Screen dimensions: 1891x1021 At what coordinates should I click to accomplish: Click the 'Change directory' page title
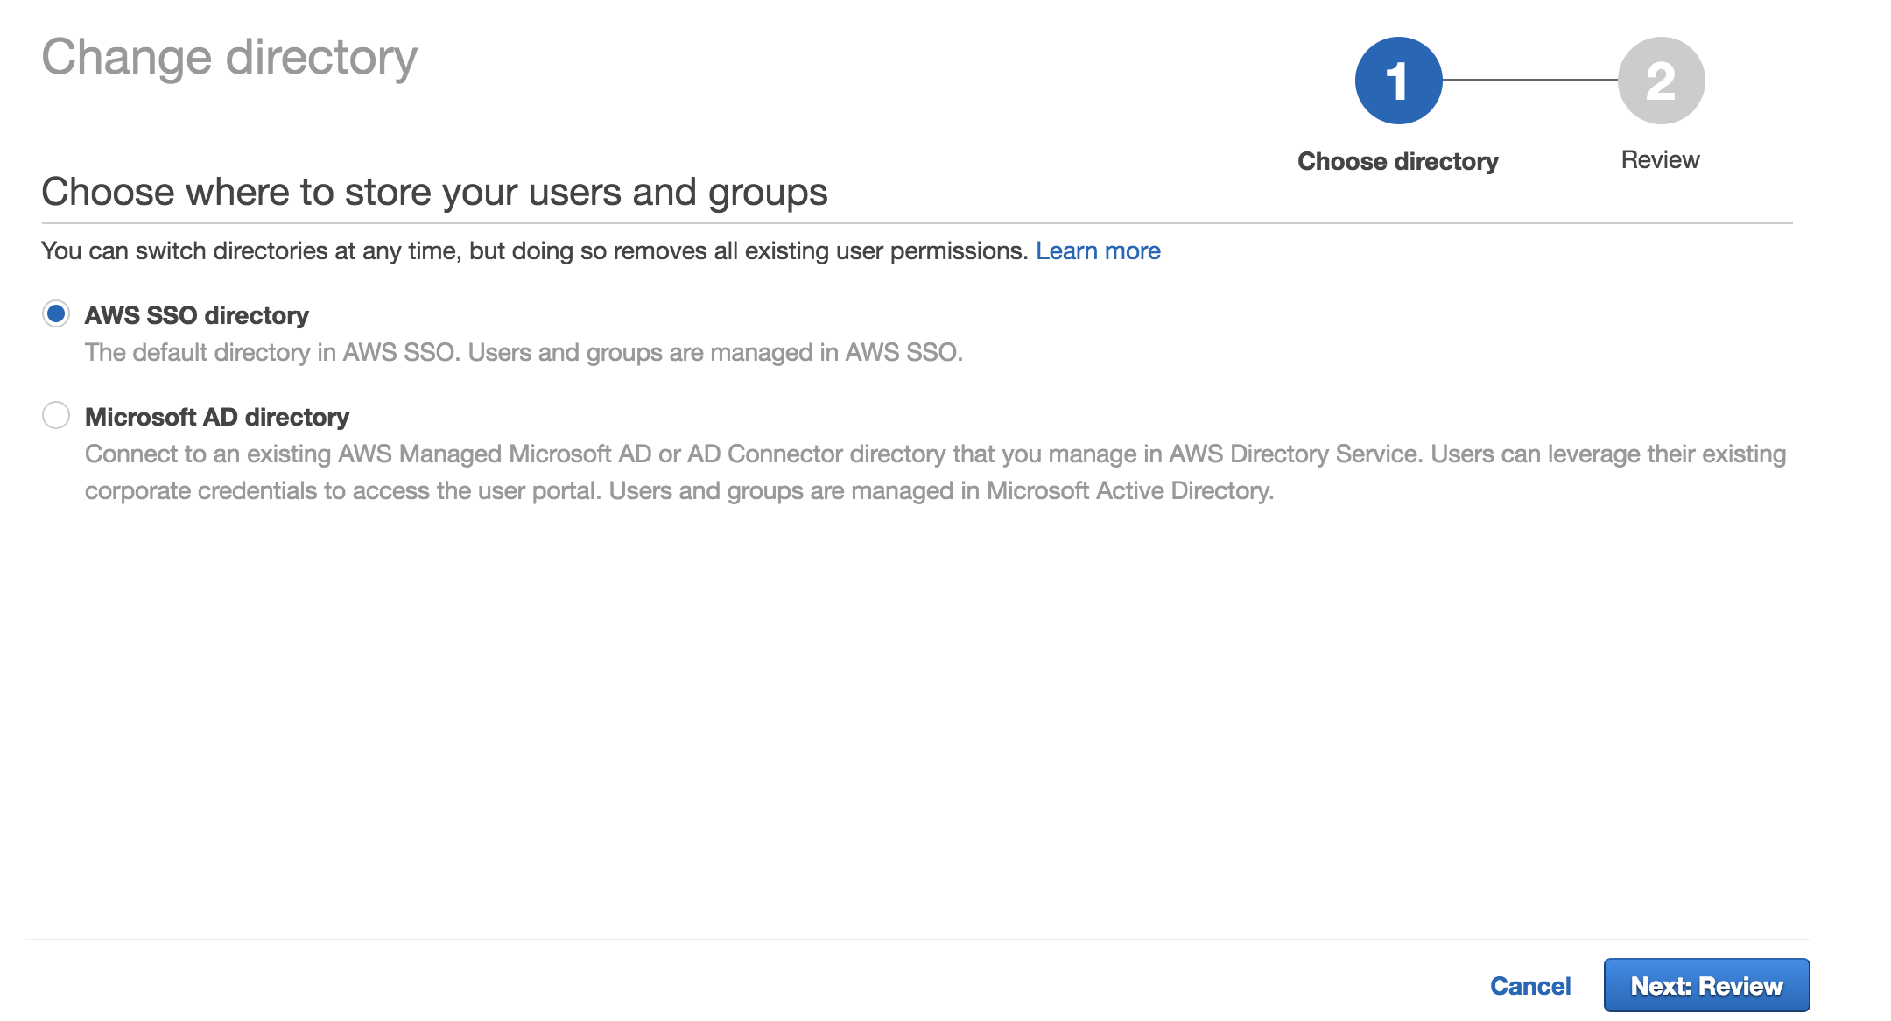click(x=229, y=58)
